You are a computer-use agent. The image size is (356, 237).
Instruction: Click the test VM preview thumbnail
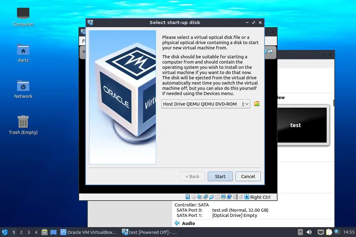(x=302, y=125)
